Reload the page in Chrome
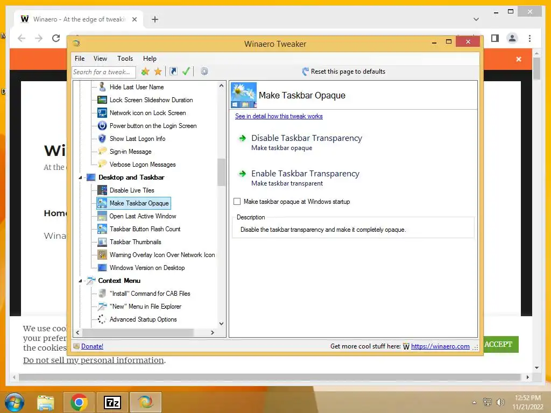The height and width of the screenshot is (413, 551). click(56, 38)
